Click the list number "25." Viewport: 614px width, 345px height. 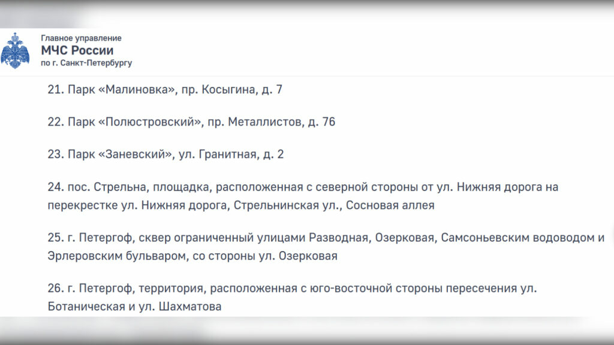[x=55, y=238]
